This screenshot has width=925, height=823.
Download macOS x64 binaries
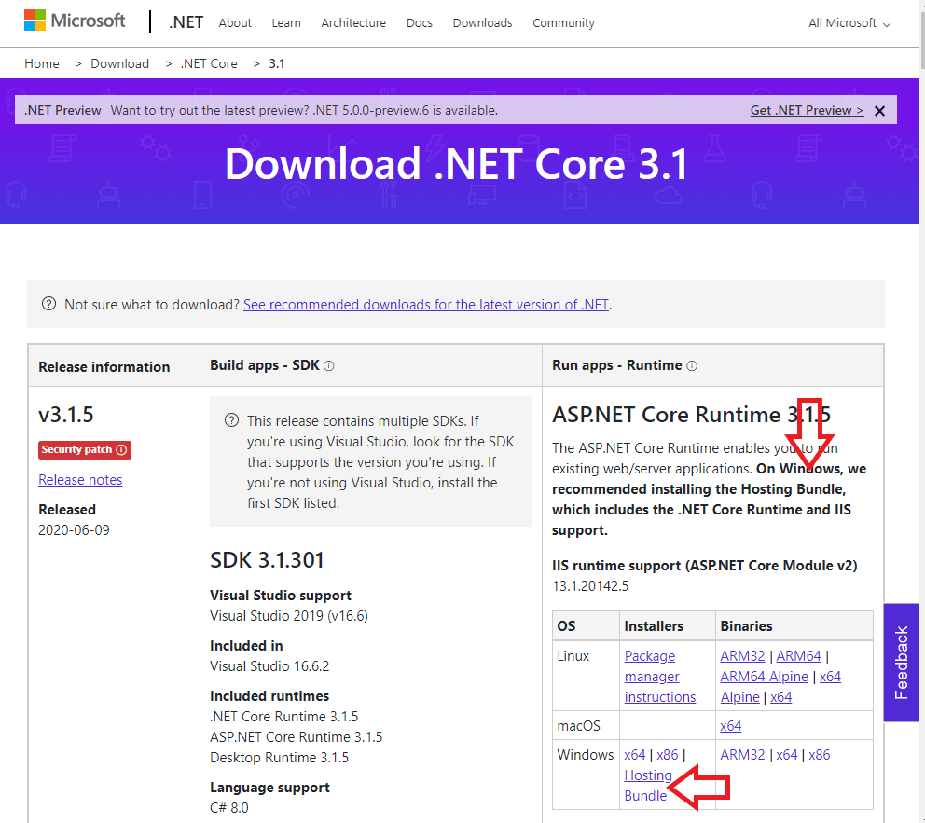click(730, 726)
